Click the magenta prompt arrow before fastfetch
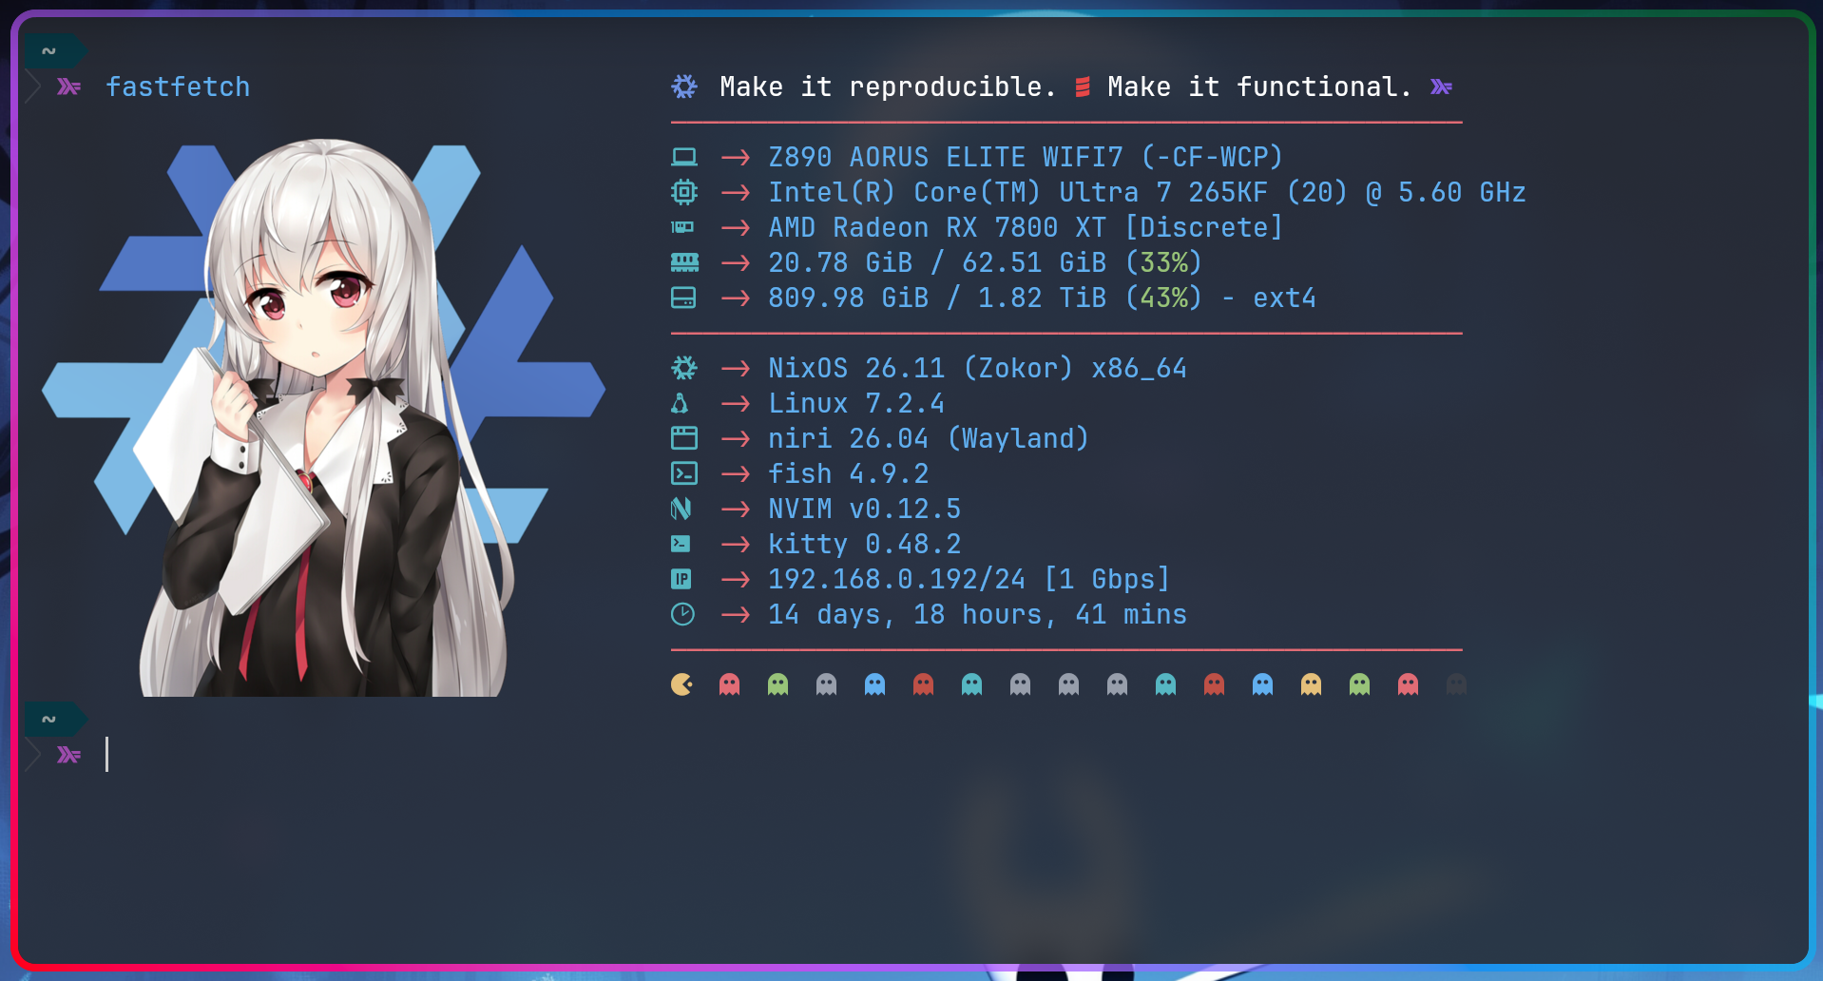Viewport: 1823px width, 981px height. [68, 87]
